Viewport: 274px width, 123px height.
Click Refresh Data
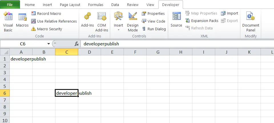point(199,28)
